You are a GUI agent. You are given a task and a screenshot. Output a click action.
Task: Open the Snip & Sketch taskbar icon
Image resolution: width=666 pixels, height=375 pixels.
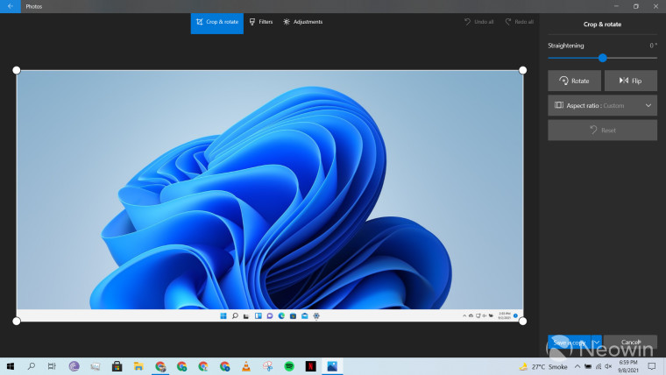pyautogui.click(x=267, y=366)
